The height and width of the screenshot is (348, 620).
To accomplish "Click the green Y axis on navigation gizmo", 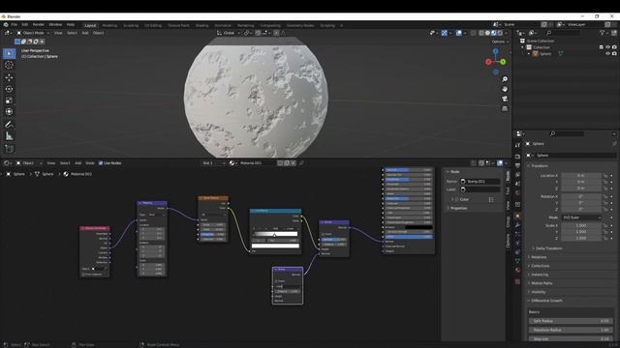I will [x=503, y=62].
